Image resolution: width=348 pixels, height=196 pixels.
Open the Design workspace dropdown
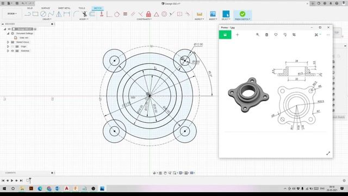point(12,14)
